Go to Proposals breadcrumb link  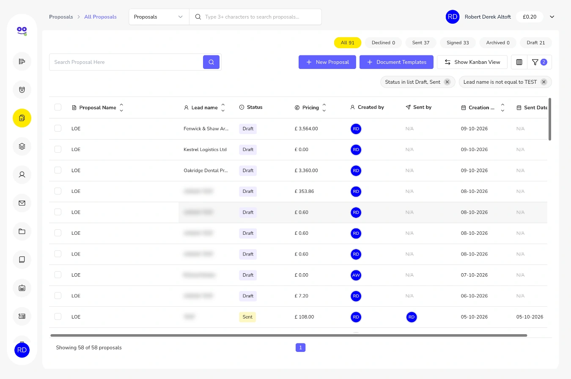(x=61, y=17)
